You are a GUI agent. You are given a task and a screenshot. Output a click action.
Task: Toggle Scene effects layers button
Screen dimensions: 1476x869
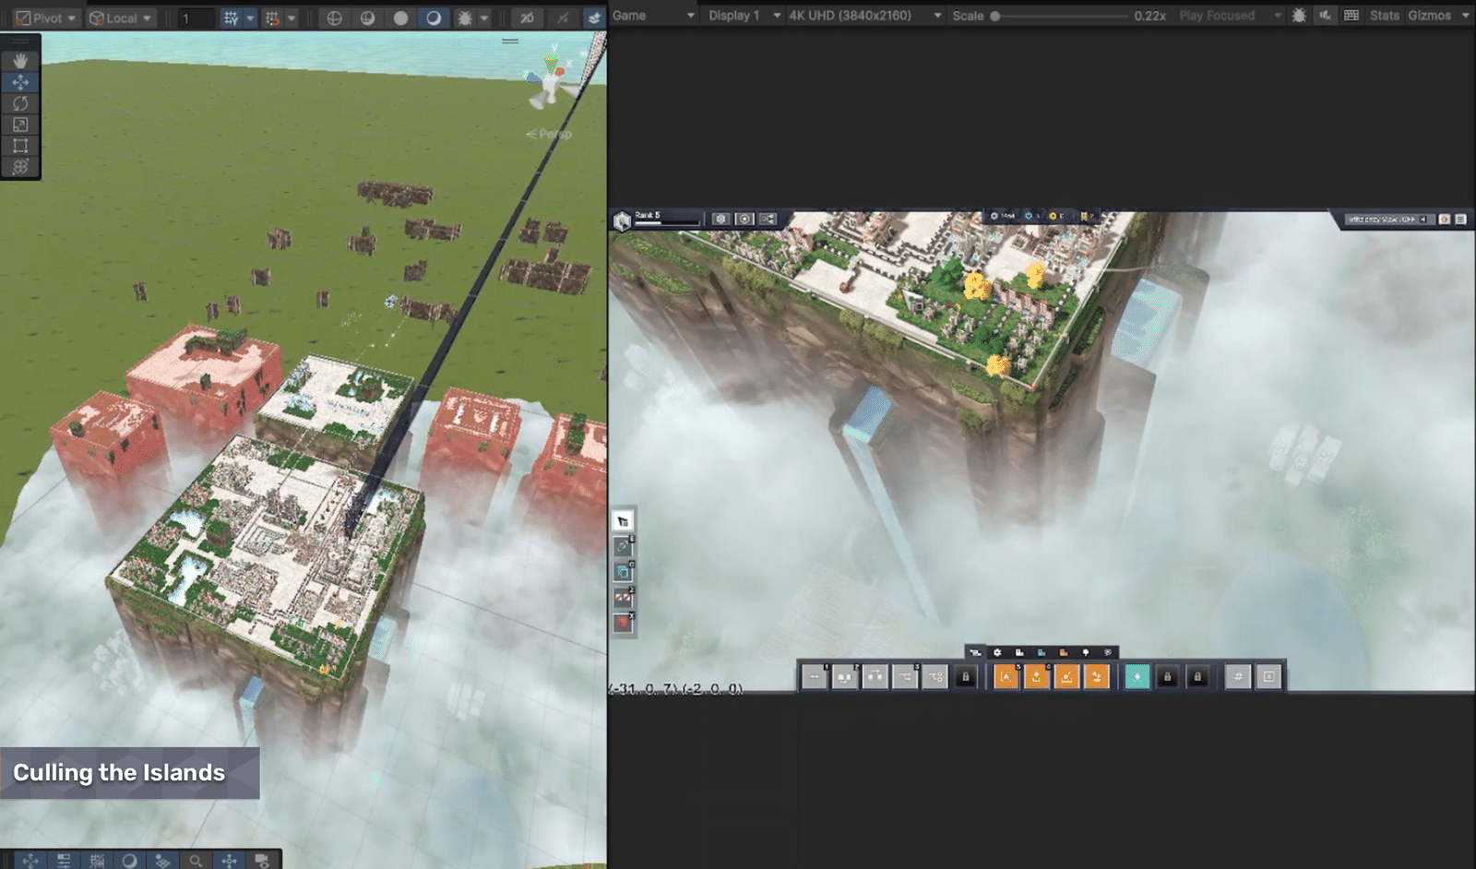point(594,18)
